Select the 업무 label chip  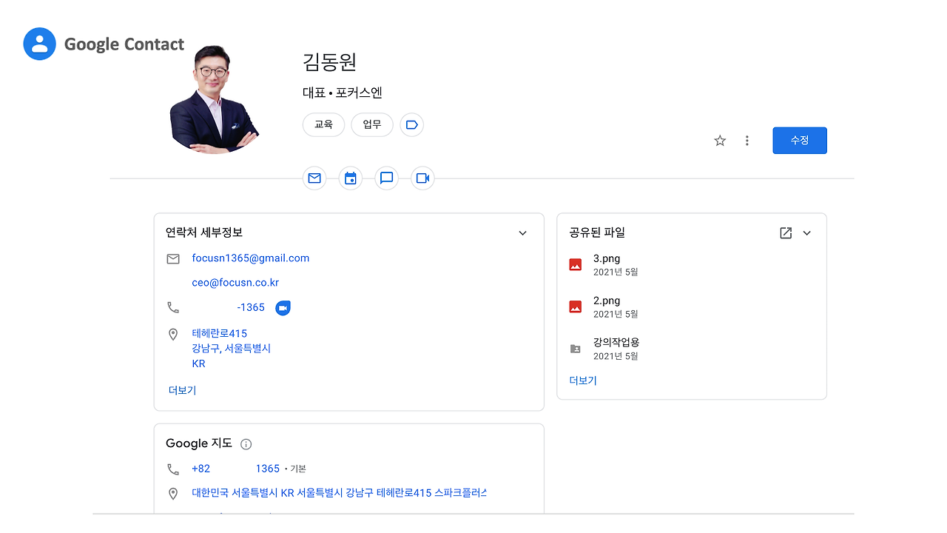(x=371, y=124)
